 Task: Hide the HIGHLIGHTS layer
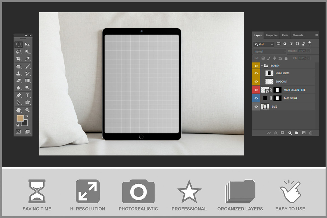(256, 73)
